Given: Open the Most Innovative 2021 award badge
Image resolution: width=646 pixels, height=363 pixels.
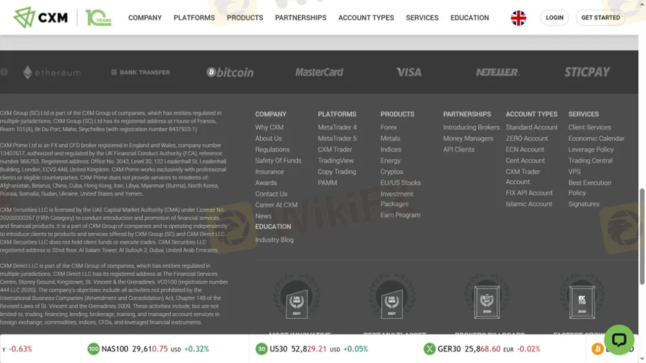Looking at the screenshot, I should [296, 298].
